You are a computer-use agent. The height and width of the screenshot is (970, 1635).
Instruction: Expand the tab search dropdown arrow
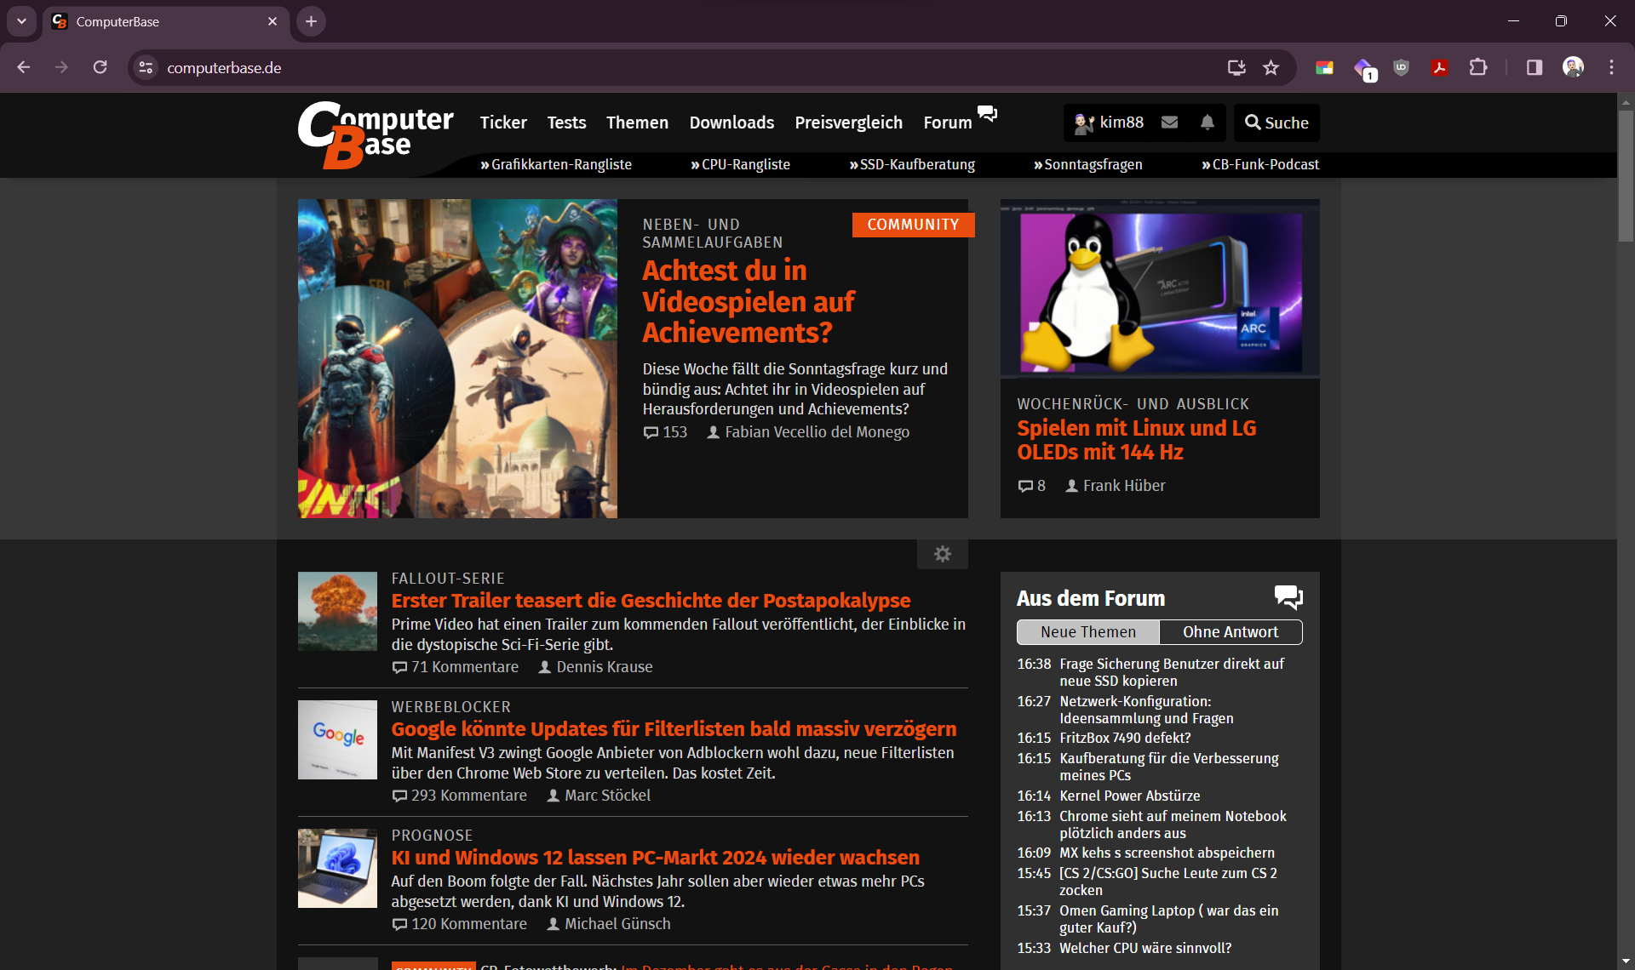coord(21,21)
